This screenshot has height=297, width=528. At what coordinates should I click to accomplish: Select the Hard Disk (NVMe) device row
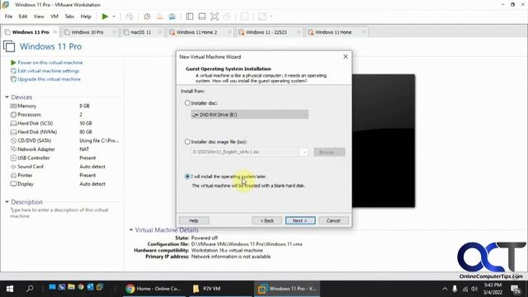point(64,132)
